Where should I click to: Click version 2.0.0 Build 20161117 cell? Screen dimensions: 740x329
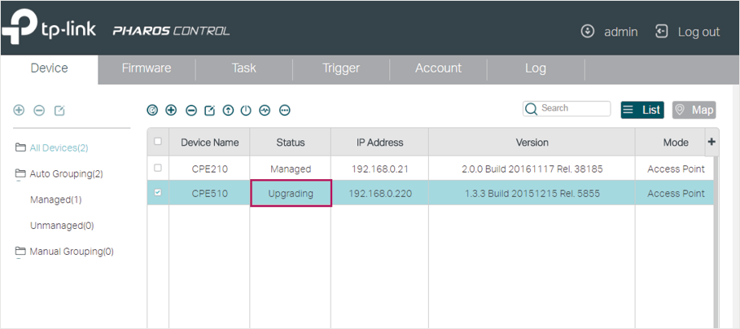pyautogui.click(x=532, y=169)
